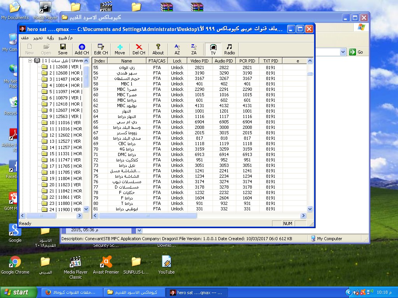
Task: Toggle the TV channel list mode
Action: point(213,49)
